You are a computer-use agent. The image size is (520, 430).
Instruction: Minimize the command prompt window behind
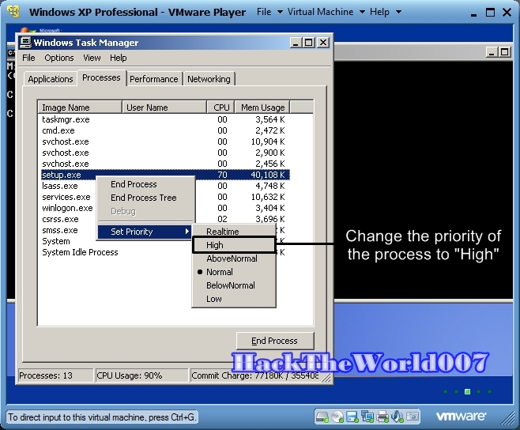[491, 52]
